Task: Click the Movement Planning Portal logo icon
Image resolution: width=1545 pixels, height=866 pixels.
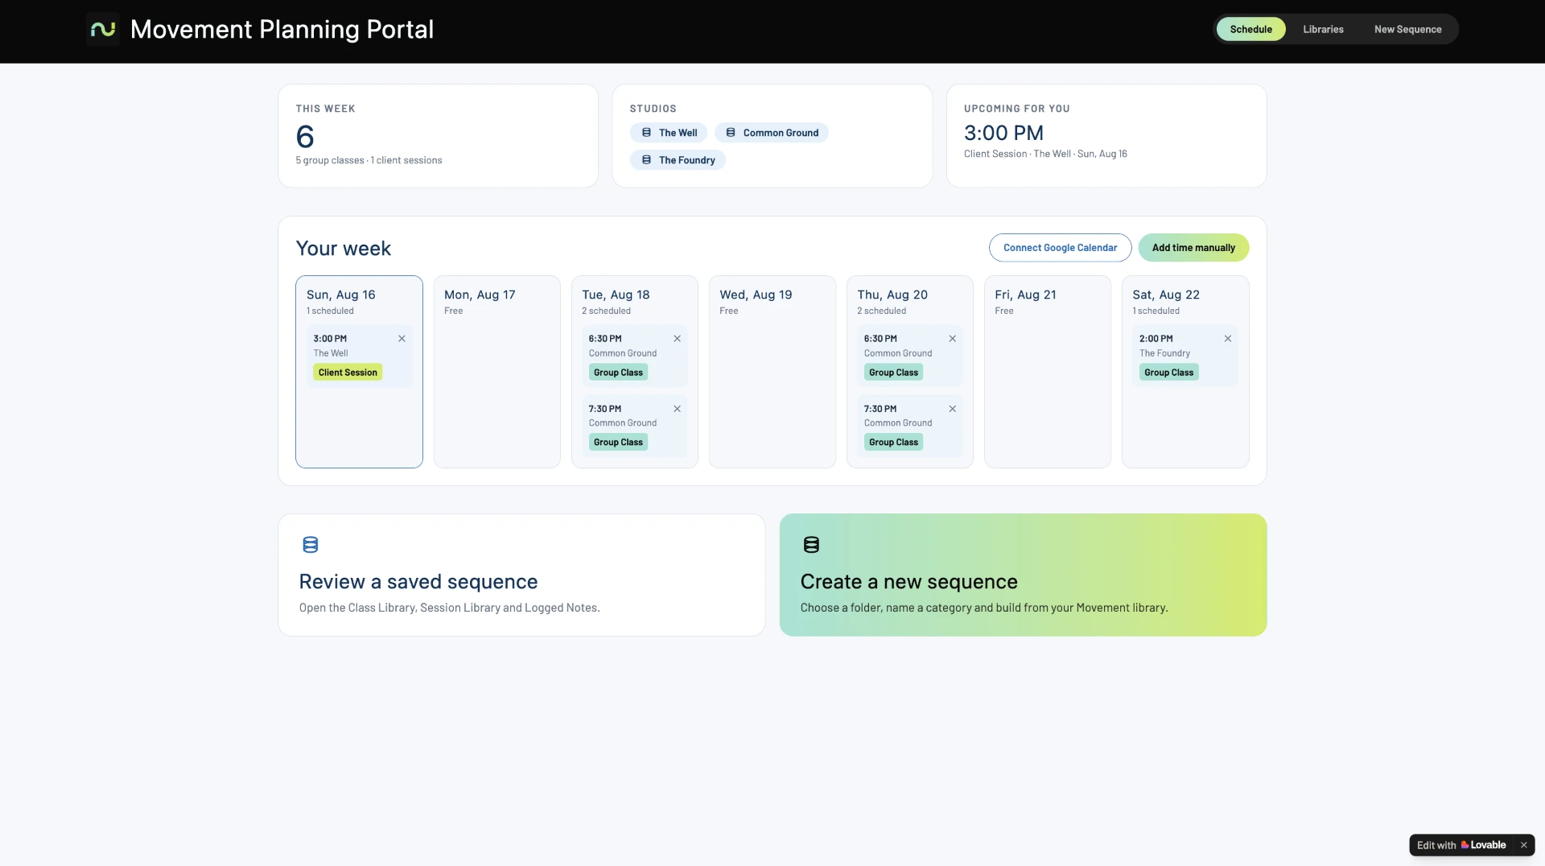Action: click(103, 29)
